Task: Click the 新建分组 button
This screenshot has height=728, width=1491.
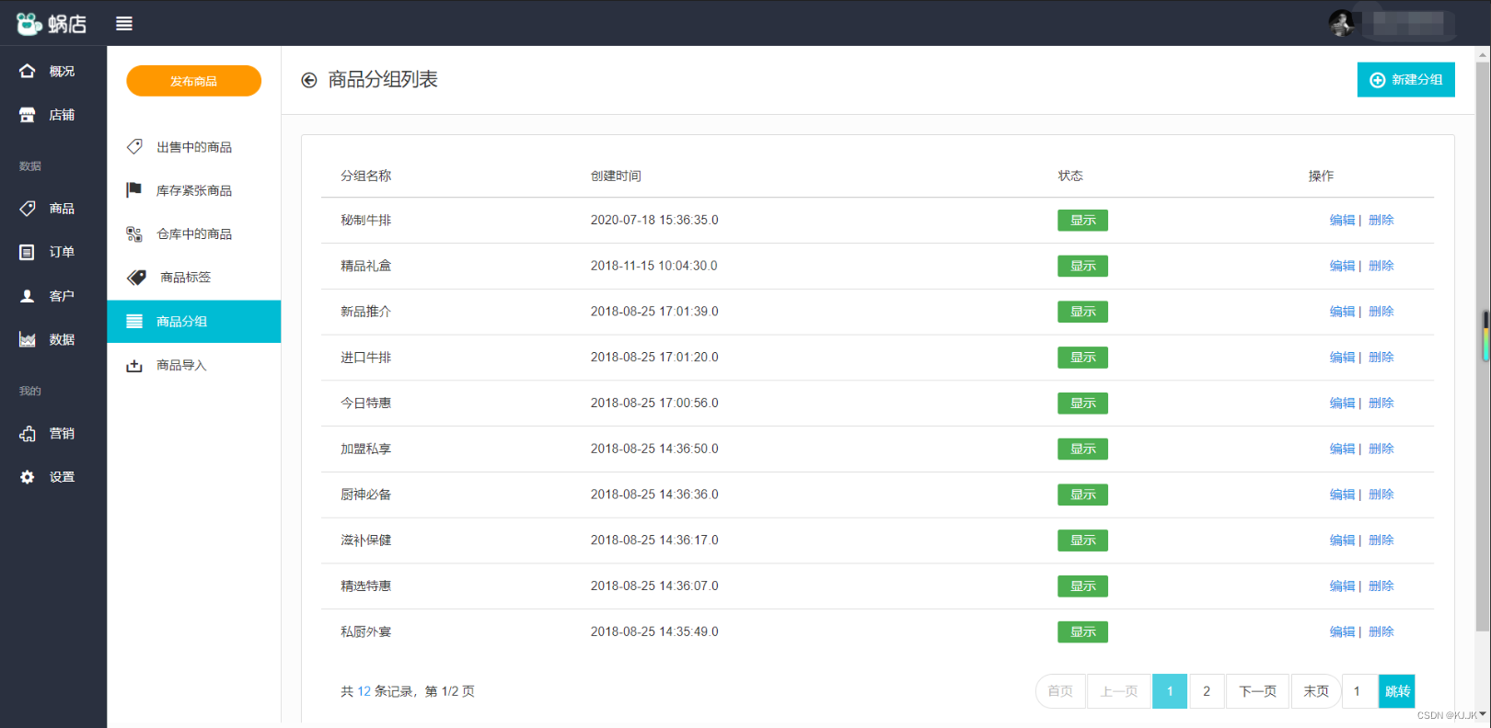Action: (x=1406, y=80)
